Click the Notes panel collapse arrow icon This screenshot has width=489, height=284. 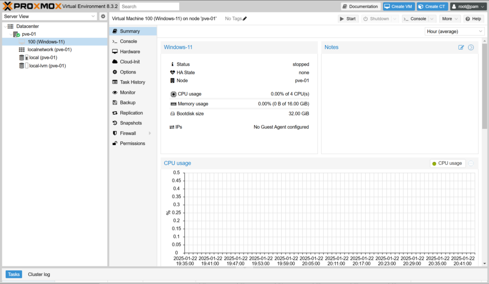tap(471, 47)
